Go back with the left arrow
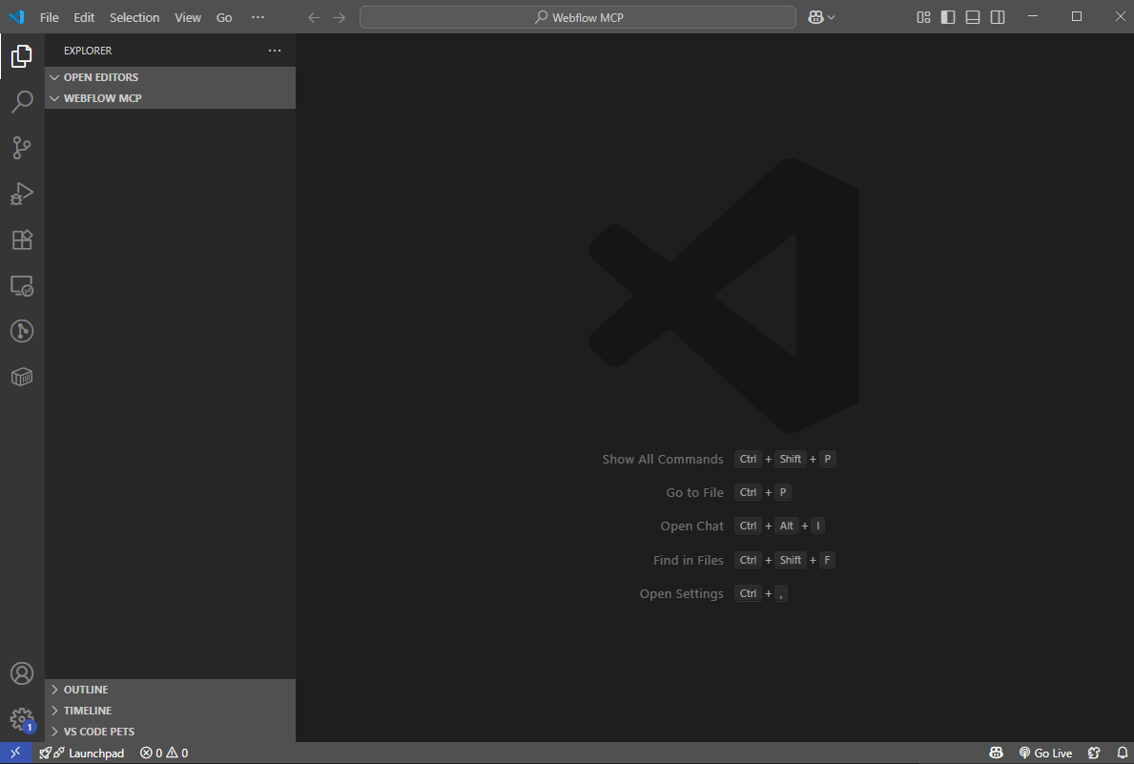1134x764 pixels. pos(314,17)
